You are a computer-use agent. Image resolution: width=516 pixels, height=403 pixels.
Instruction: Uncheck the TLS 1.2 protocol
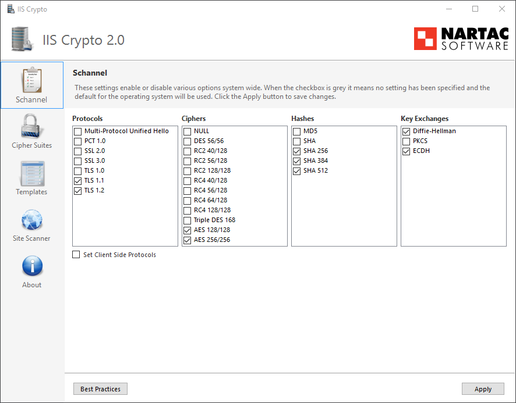[x=77, y=191]
